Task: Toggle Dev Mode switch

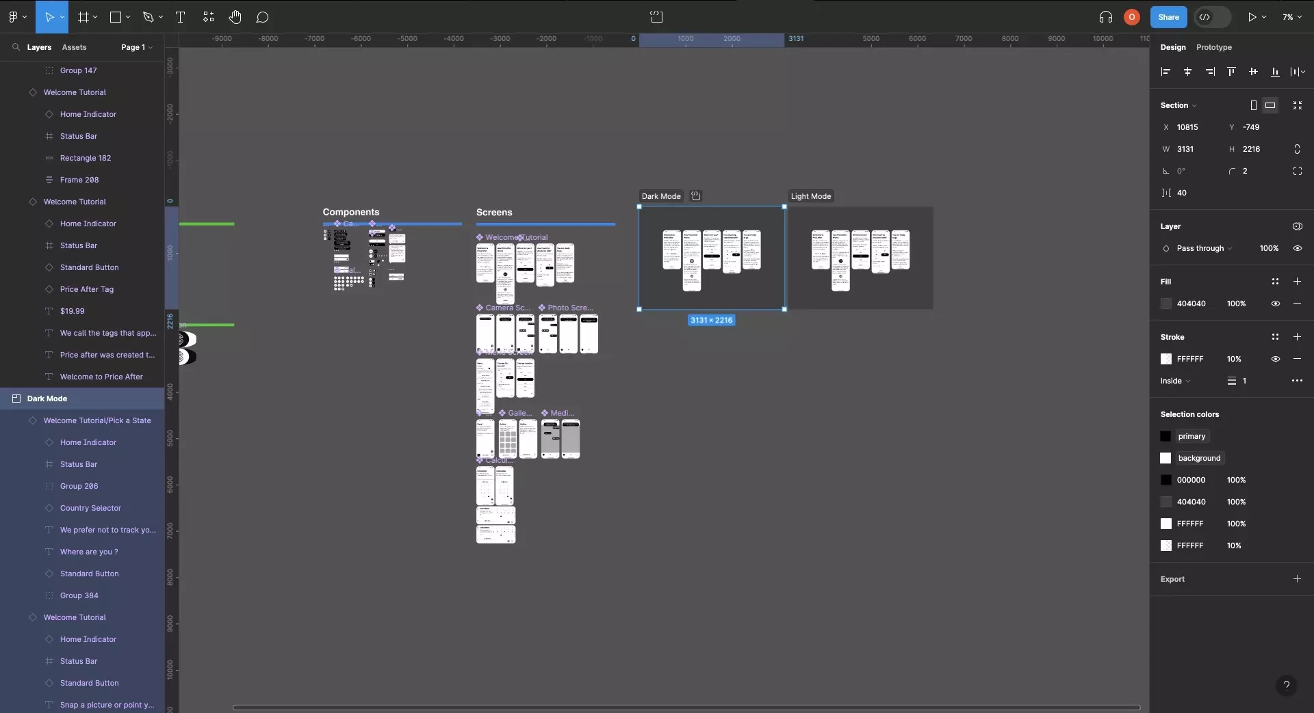Action: (1212, 17)
